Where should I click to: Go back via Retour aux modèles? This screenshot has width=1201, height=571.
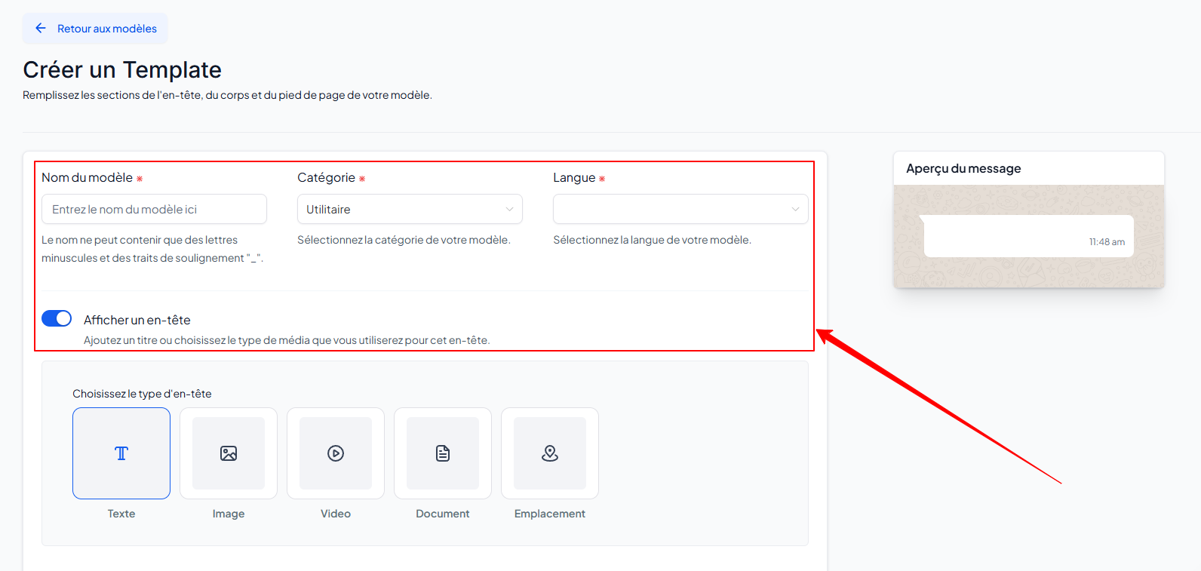[95, 29]
